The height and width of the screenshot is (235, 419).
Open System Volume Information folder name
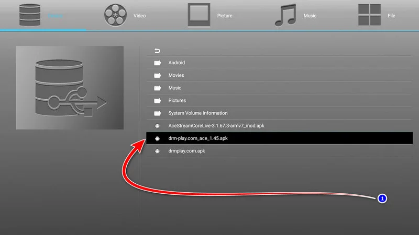(x=198, y=113)
